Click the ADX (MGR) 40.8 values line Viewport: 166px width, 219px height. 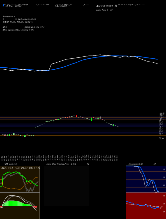point(24,27)
